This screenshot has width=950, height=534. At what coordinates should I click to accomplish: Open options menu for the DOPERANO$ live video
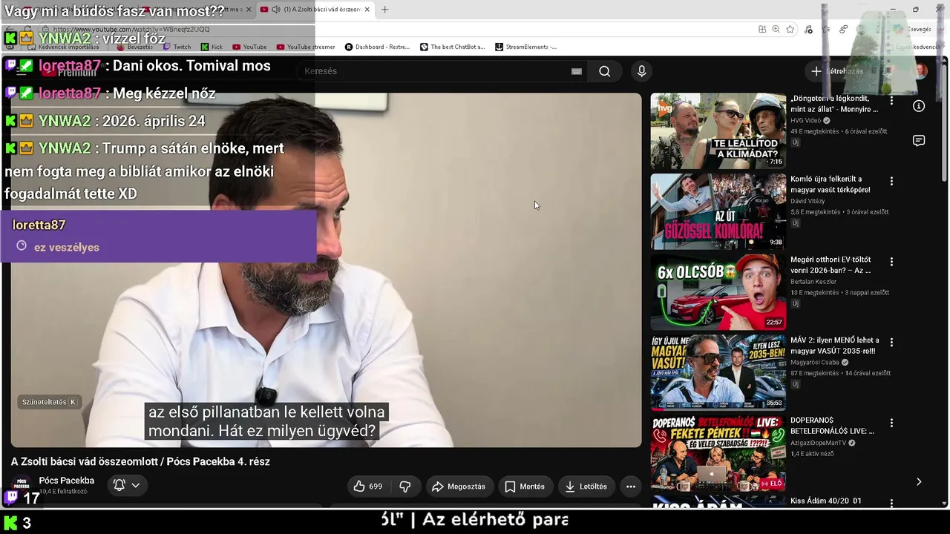pyautogui.click(x=891, y=423)
